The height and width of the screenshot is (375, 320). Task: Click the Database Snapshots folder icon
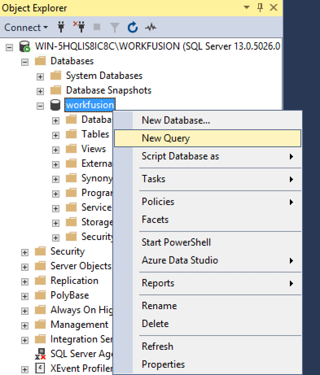click(56, 90)
